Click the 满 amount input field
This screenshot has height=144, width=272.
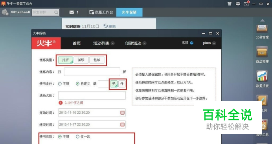point(104,84)
